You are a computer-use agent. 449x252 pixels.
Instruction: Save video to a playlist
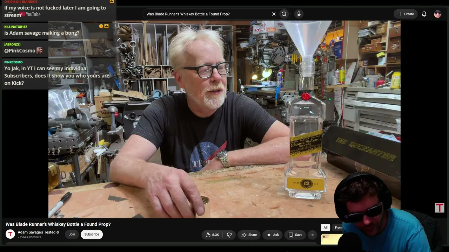coord(295,235)
